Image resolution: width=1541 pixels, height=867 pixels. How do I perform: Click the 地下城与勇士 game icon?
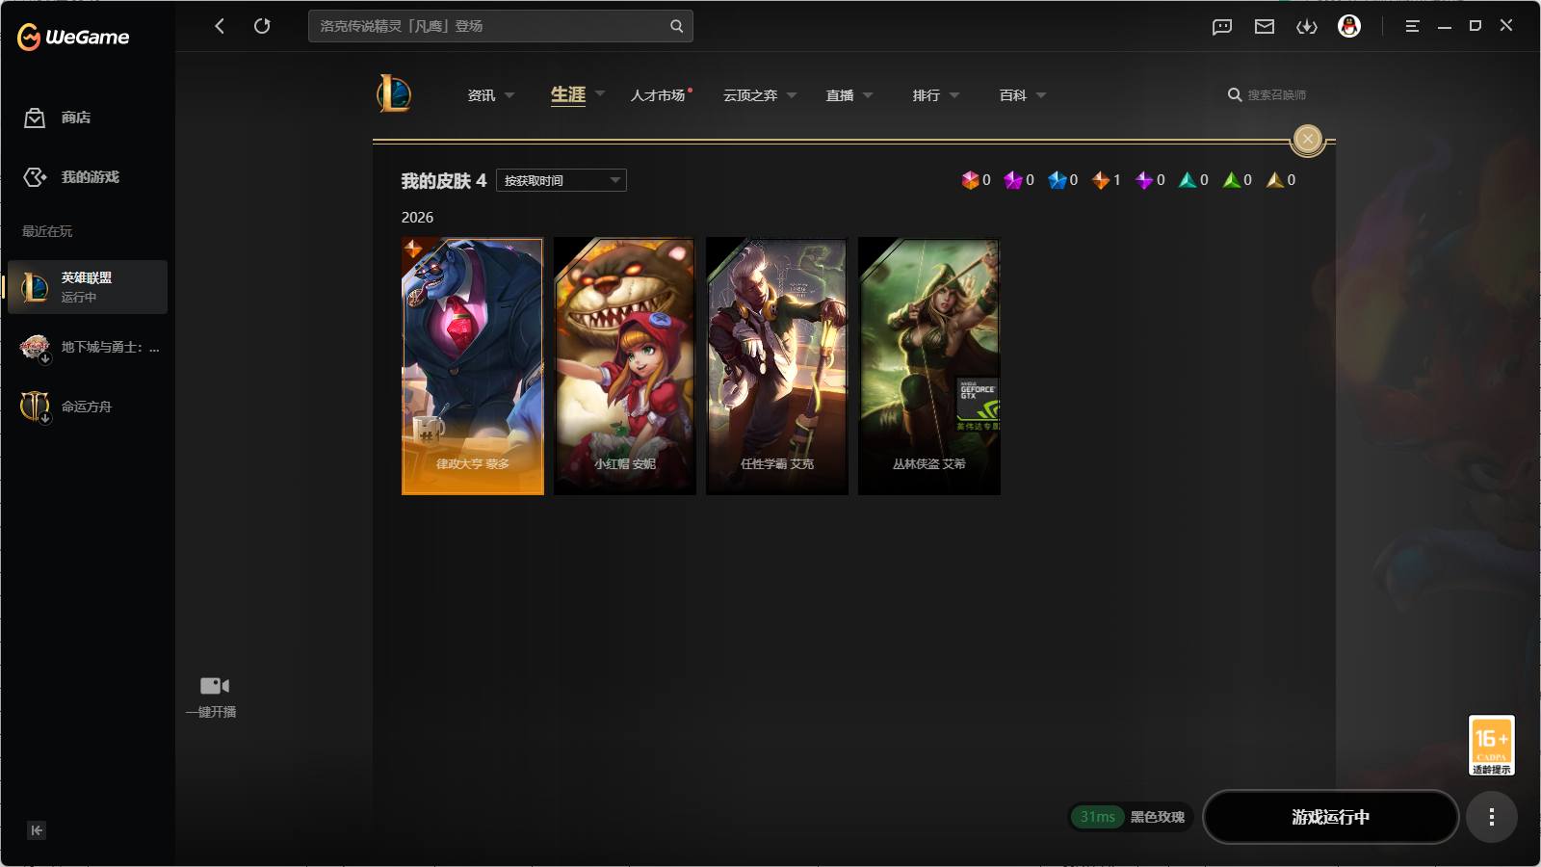(x=35, y=348)
